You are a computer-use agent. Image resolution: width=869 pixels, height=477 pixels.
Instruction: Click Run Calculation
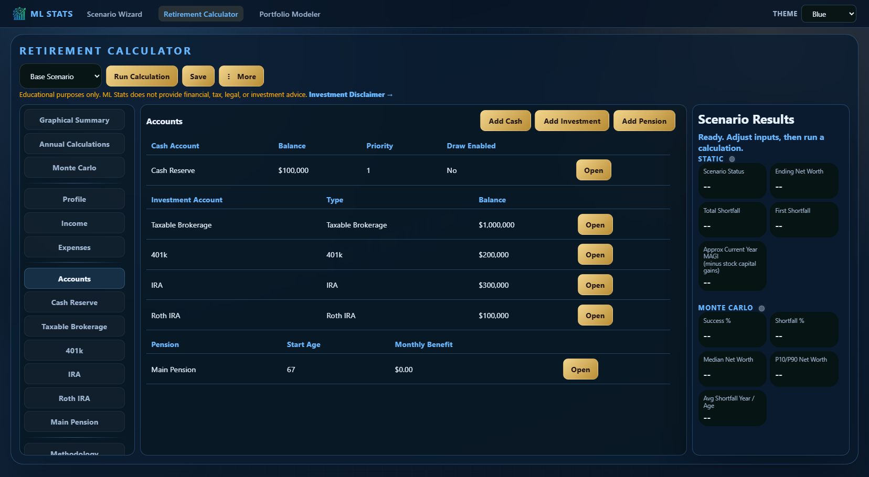coord(142,76)
